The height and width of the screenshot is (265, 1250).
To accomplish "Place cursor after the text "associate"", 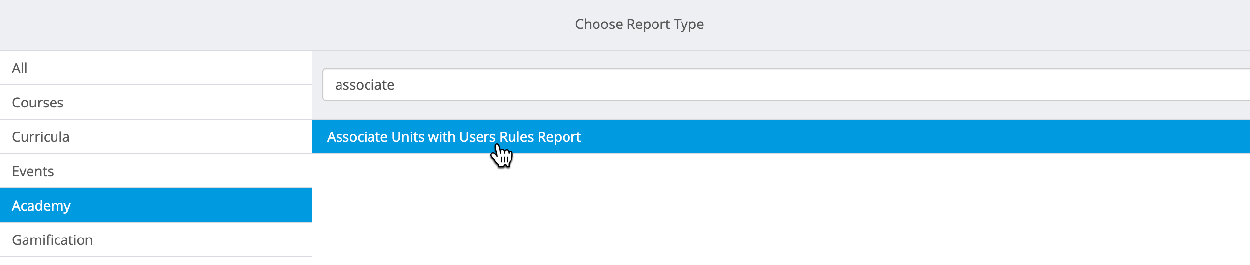I will [x=396, y=85].
